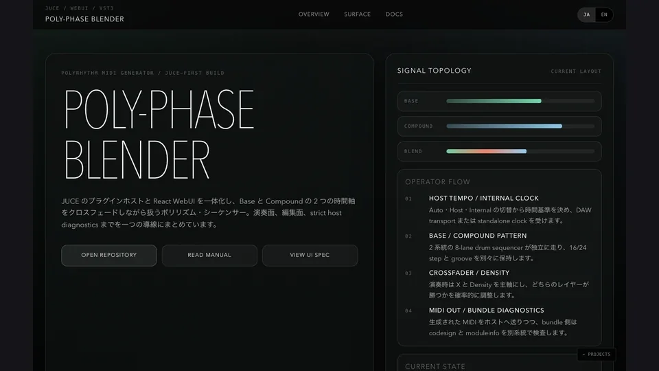
Task: Select the Base / Compound Pattern heading
Action: pos(478,236)
